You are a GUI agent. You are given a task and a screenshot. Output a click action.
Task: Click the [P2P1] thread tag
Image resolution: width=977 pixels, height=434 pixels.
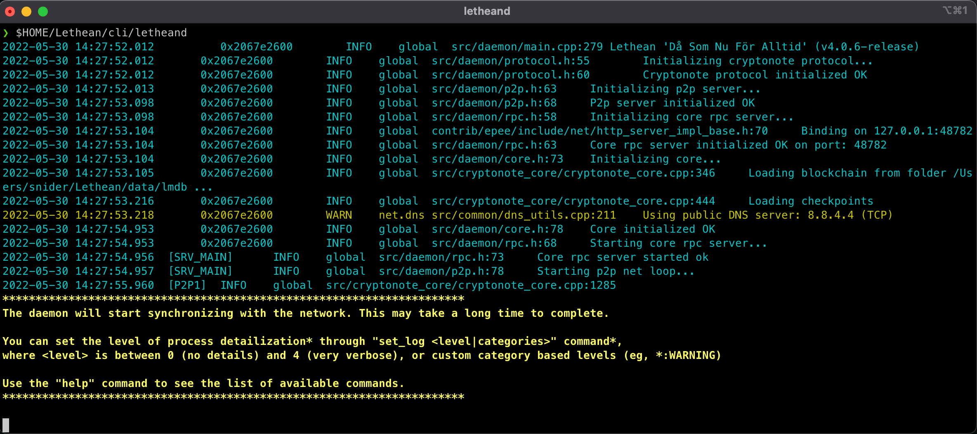[x=187, y=285]
